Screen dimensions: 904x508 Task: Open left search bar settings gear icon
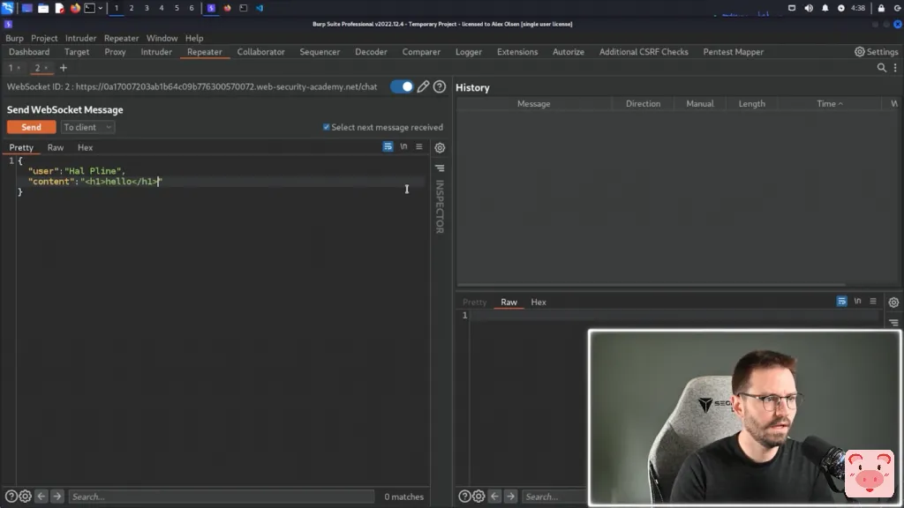pyautogui.click(x=25, y=497)
